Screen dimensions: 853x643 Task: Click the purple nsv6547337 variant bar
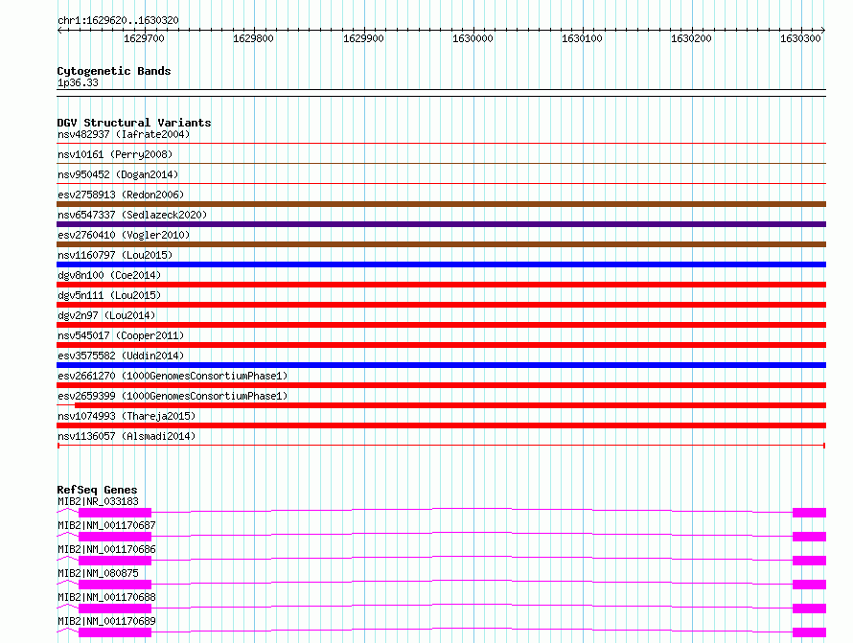coord(441,224)
